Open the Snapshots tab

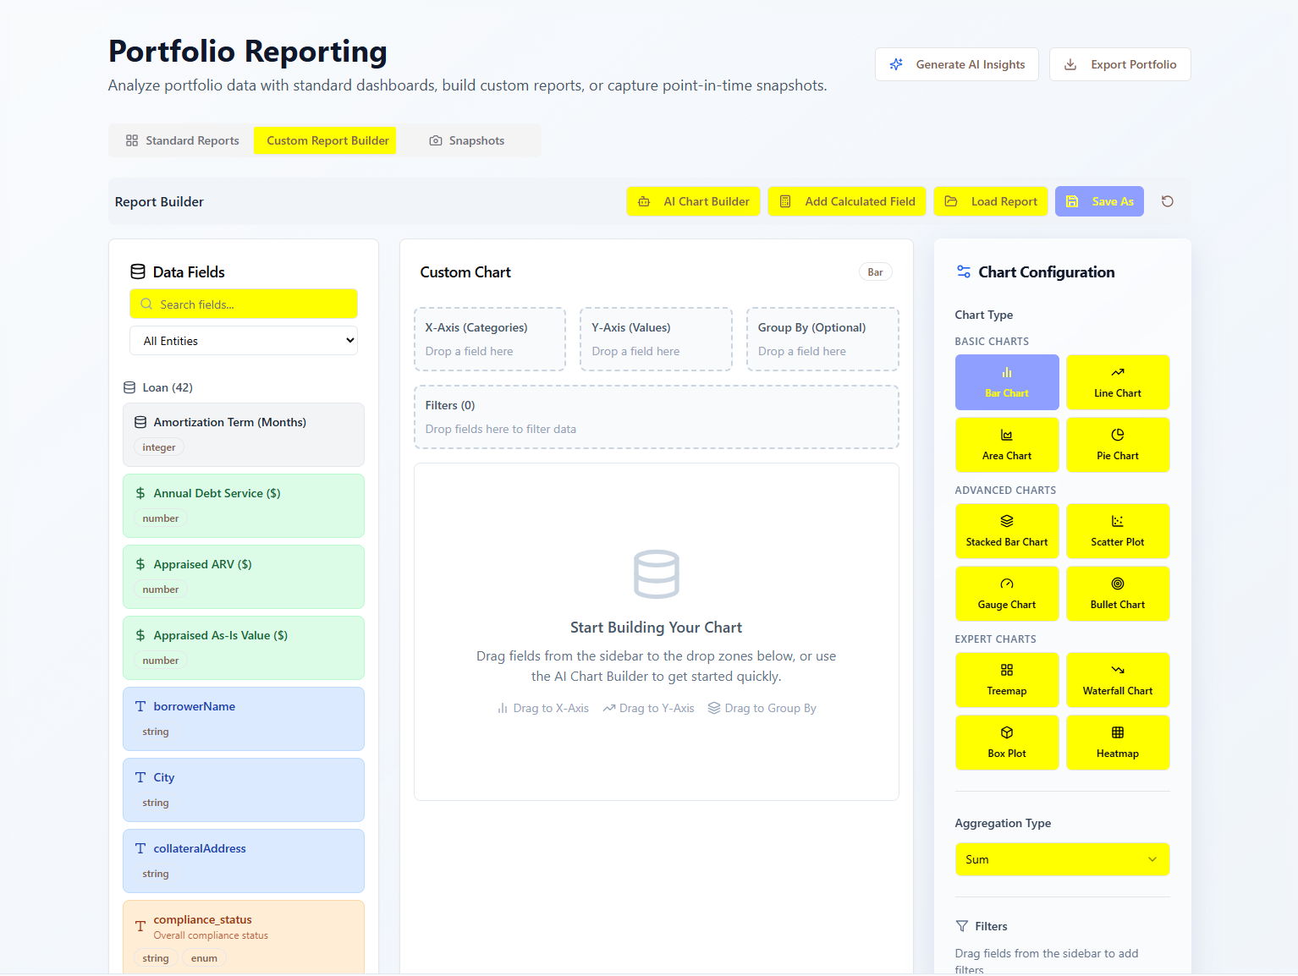(x=467, y=140)
